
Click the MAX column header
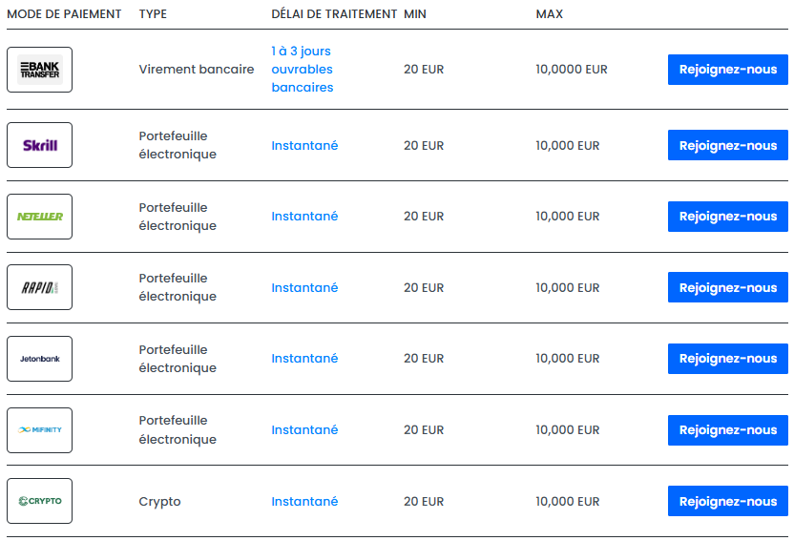point(550,14)
